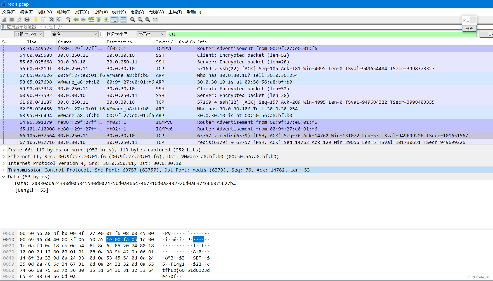Click the display filter bookmark icon
The image size is (493, 281).
(3, 27)
